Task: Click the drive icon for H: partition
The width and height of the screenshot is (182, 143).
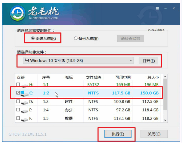Action: [25, 86]
